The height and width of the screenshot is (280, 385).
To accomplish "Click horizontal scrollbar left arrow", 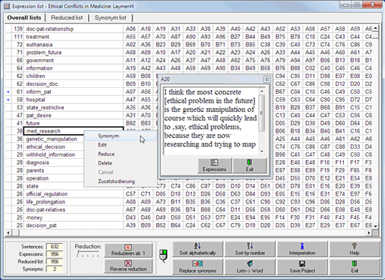I will 9,232.
